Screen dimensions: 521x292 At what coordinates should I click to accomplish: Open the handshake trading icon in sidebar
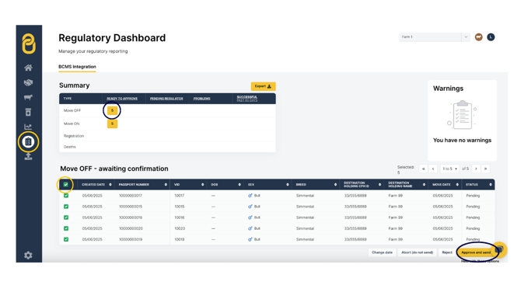[x=28, y=82]
